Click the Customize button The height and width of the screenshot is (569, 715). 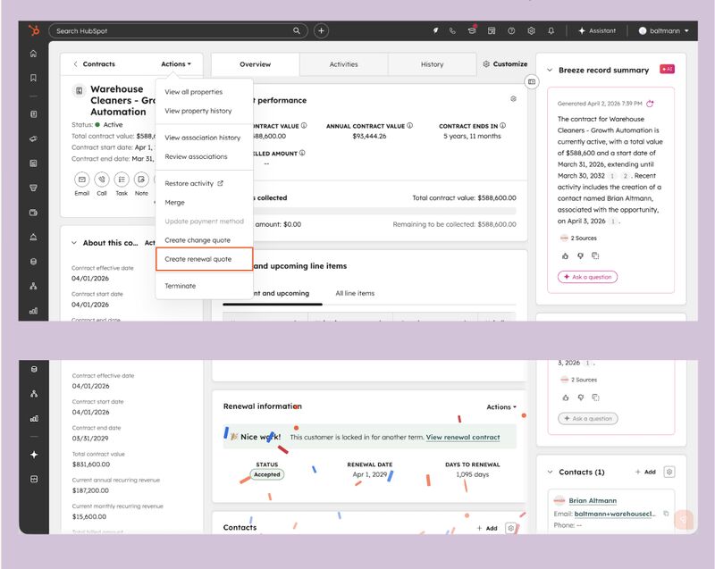click(505, 63)
